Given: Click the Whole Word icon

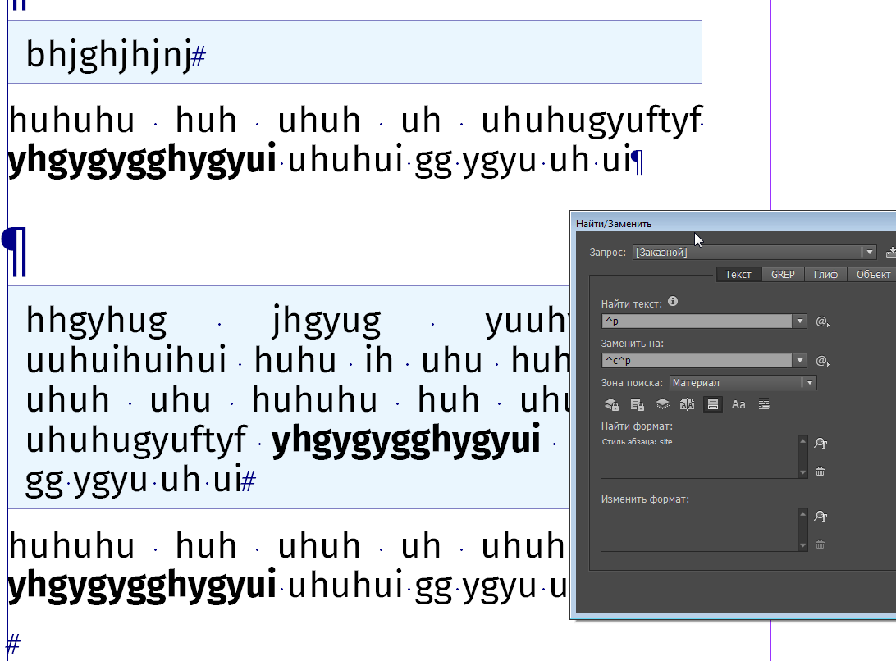Looking at the screenshot, I should click(764, 404).
